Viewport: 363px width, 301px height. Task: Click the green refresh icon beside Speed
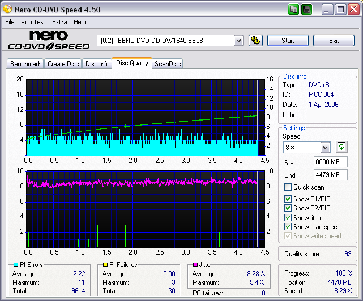pos(341,147)
